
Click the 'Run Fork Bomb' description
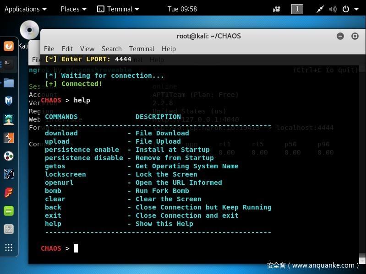coord(162,191)
